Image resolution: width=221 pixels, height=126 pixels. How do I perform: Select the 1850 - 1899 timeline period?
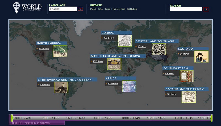156,118
